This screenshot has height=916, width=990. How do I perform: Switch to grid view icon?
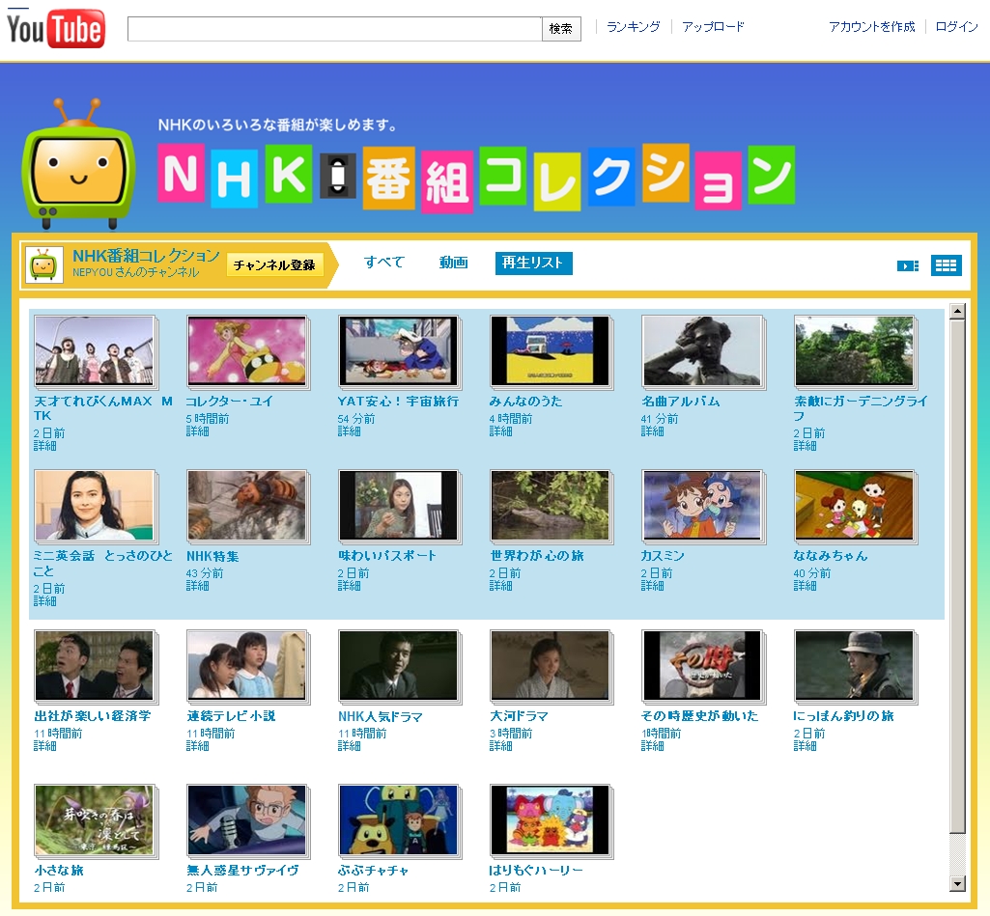pyautogui.click(x=946, y=265)
